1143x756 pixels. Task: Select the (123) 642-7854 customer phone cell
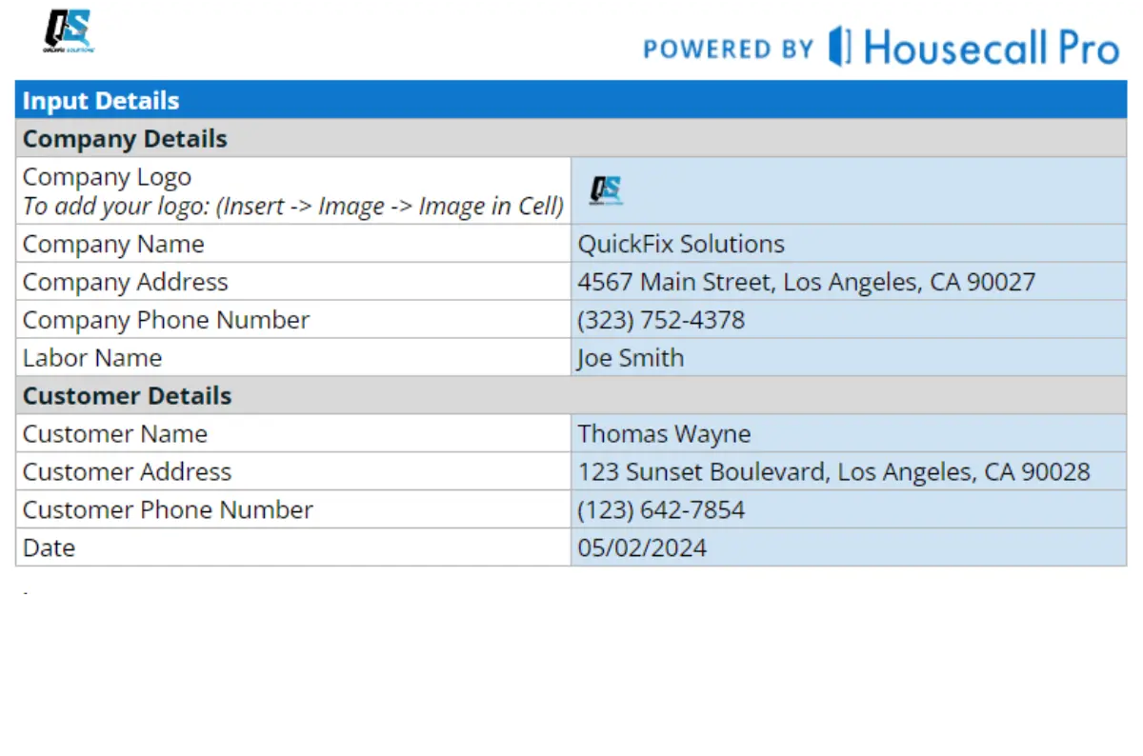click(848, 510)
